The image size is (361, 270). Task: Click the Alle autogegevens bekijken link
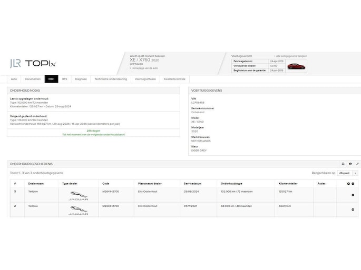291,55
